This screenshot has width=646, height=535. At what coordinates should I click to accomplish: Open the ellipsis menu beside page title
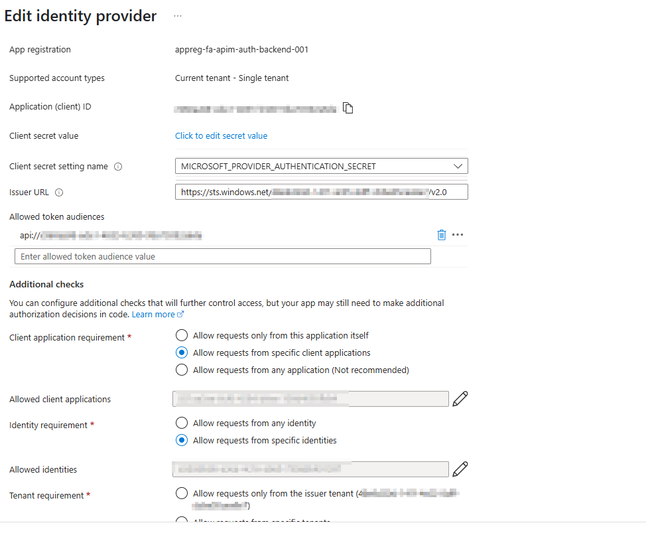[x=178, y=16]
